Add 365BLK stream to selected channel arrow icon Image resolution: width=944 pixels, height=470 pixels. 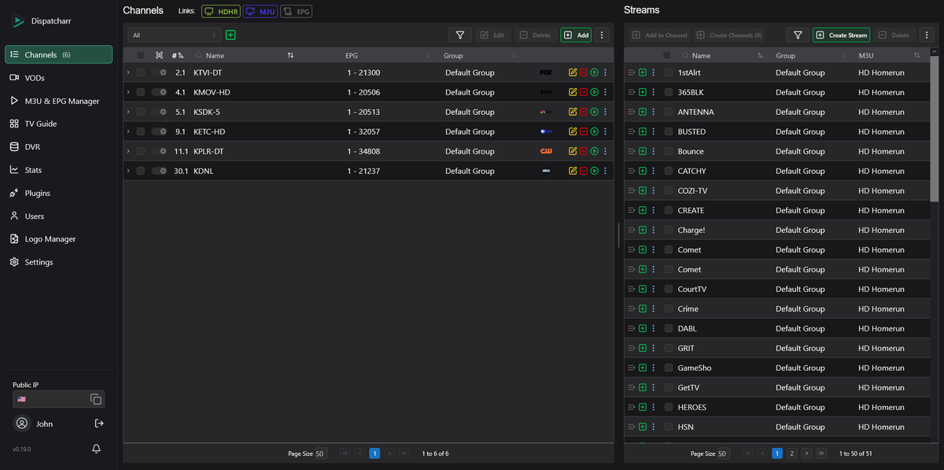click(632, 92)
